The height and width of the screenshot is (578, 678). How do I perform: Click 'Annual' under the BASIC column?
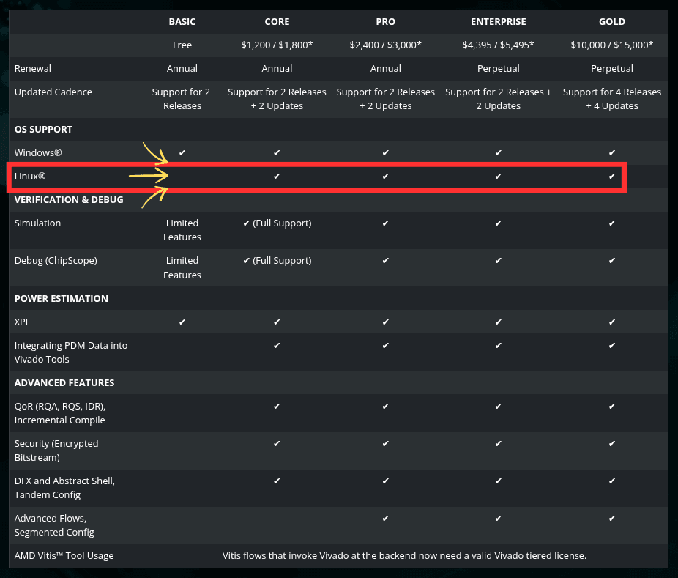[x=182, y=68]
